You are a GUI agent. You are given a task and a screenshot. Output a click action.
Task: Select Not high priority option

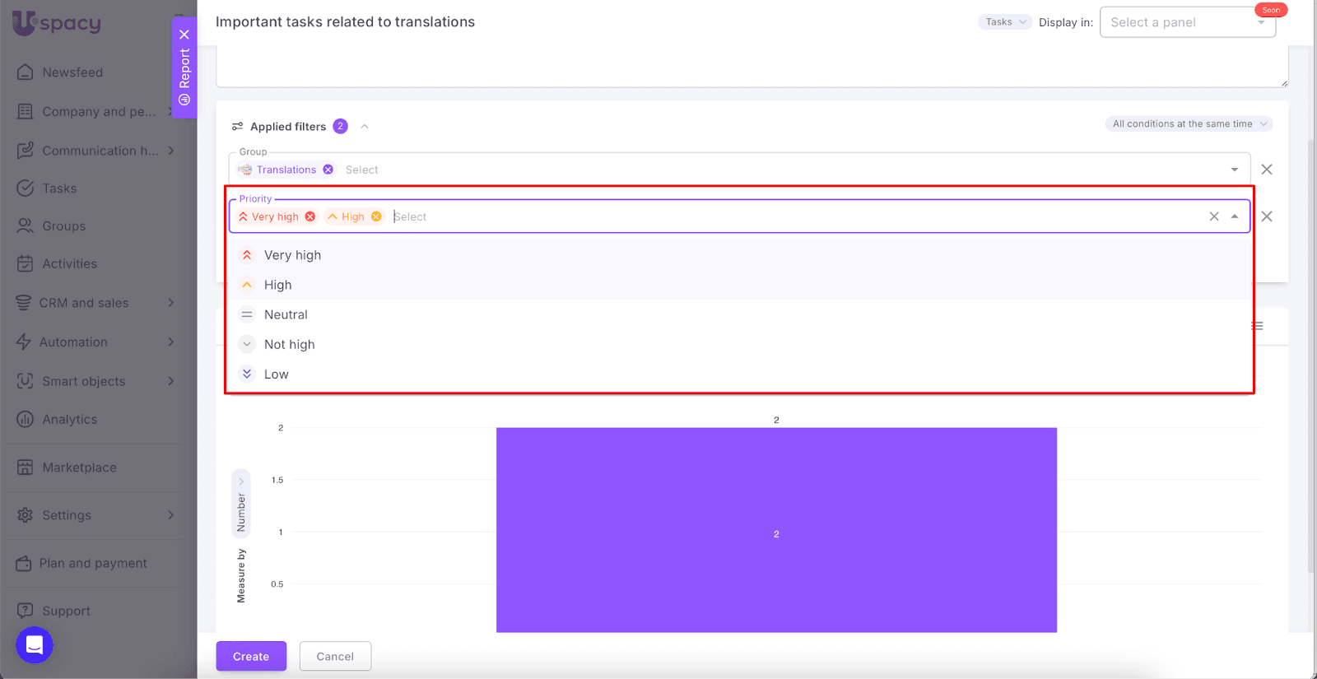click(x=289, y=344)
